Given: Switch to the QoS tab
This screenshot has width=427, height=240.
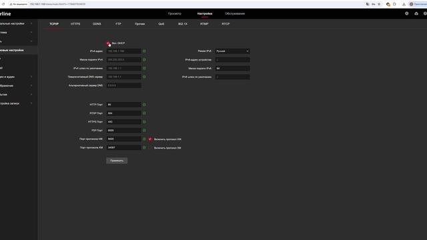Looking at the screenshot, I should (161, 24).
